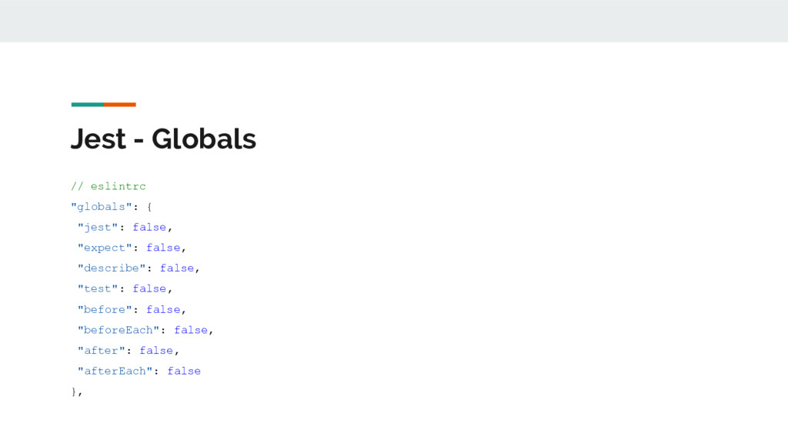Click the false value next to "jest"
This screenshot has height=443, width=788.
149,228
